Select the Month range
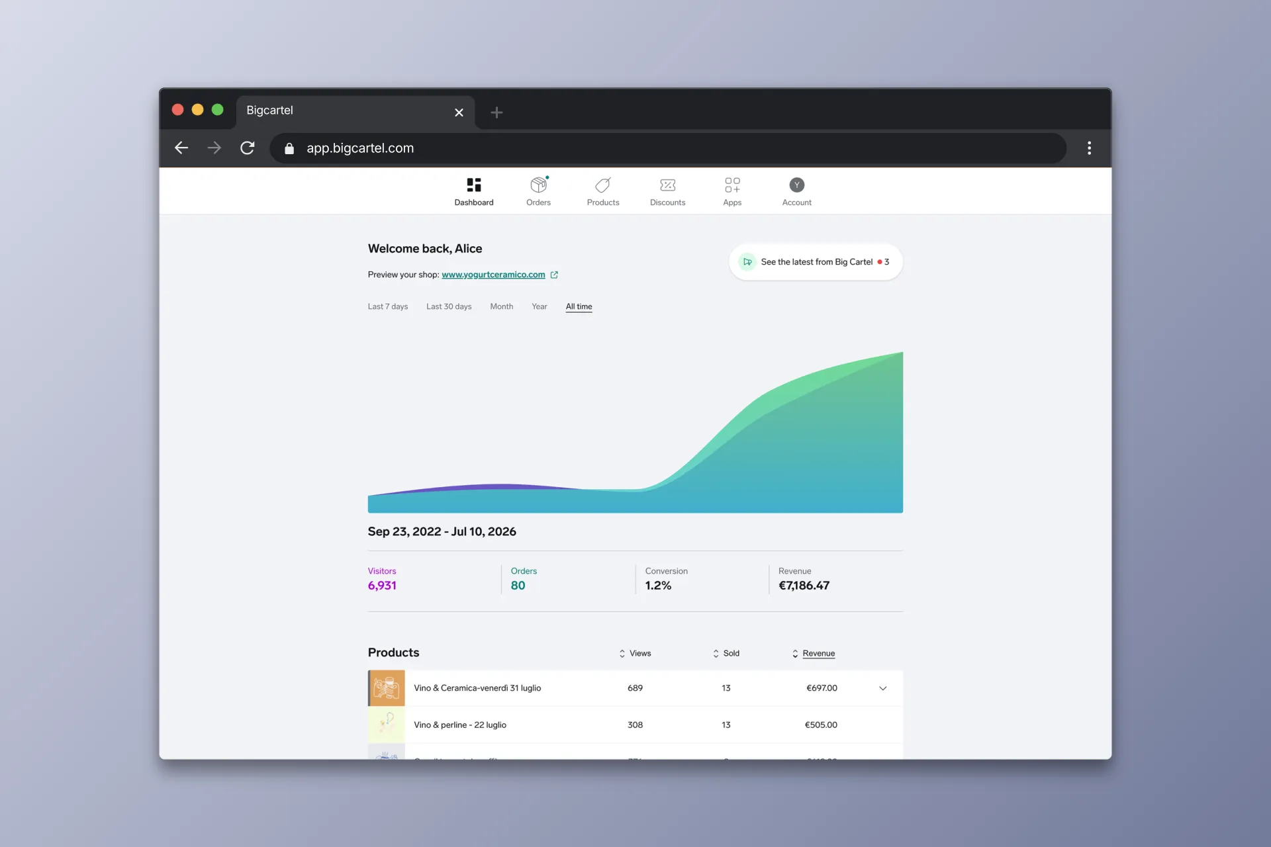The image size is (1271, 847). click(502, 306)
